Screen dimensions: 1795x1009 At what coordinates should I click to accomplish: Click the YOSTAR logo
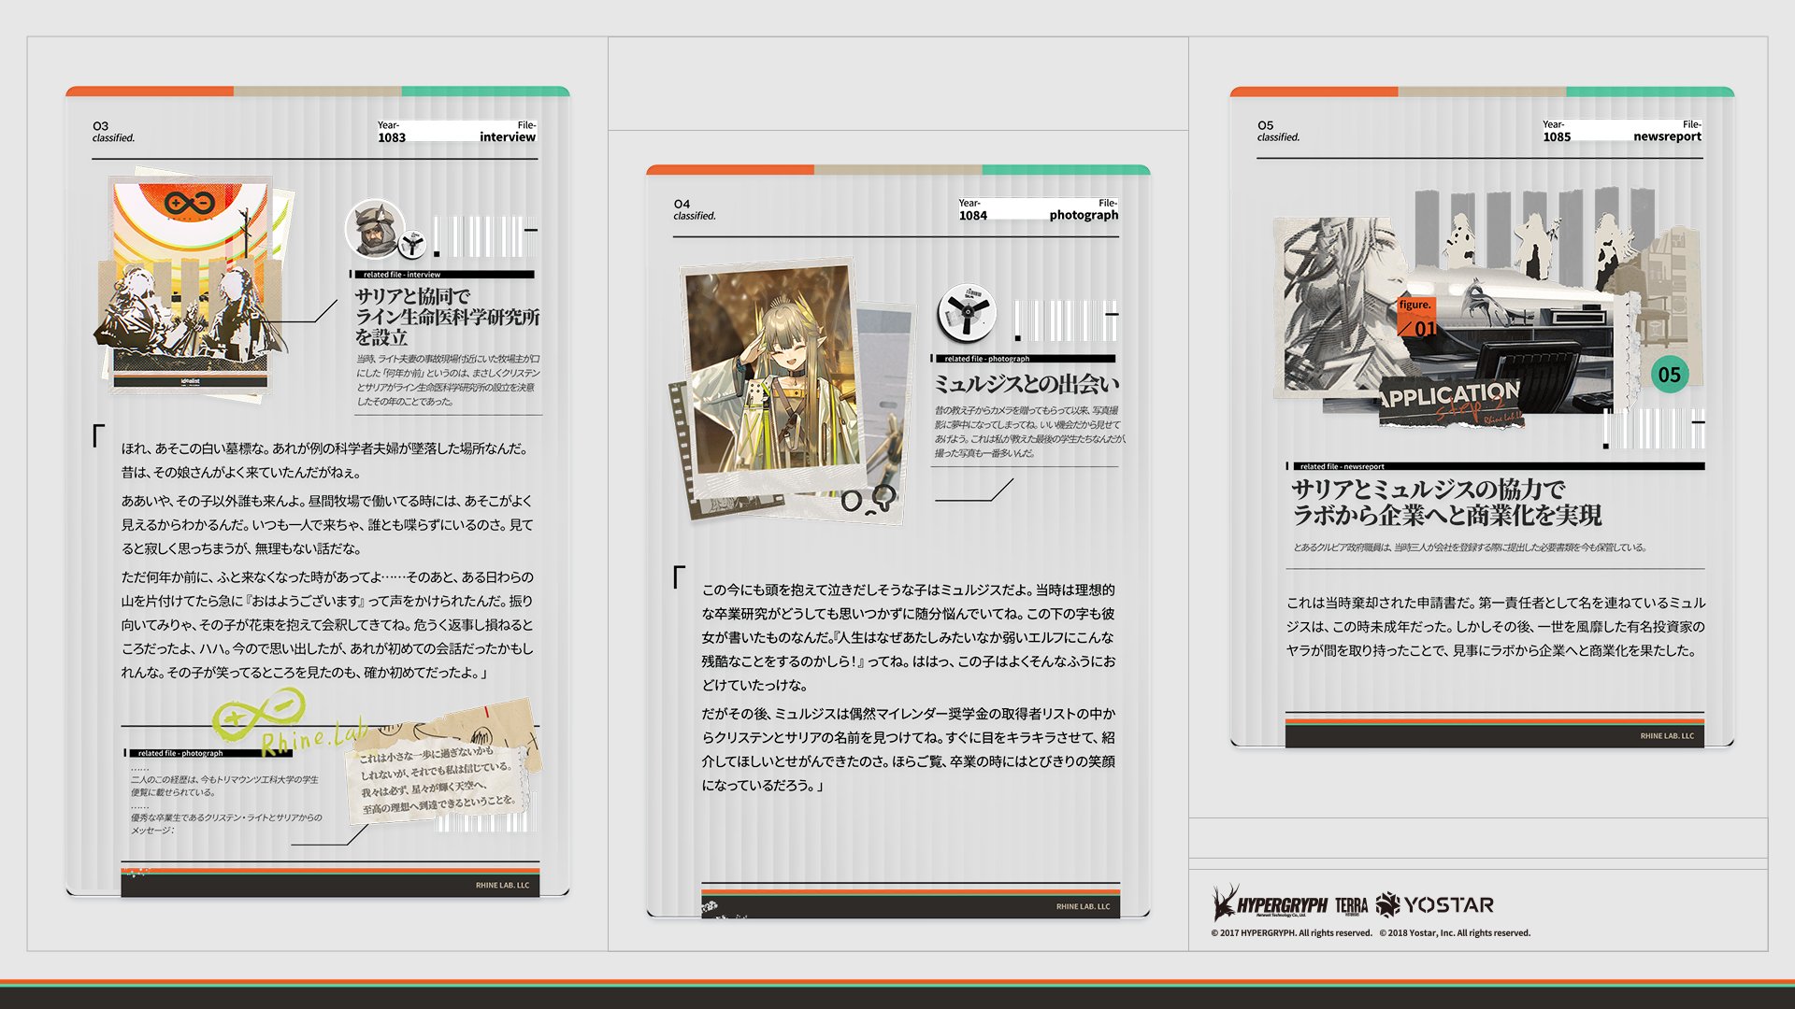pyautogui.click(x=1435, y=904)
